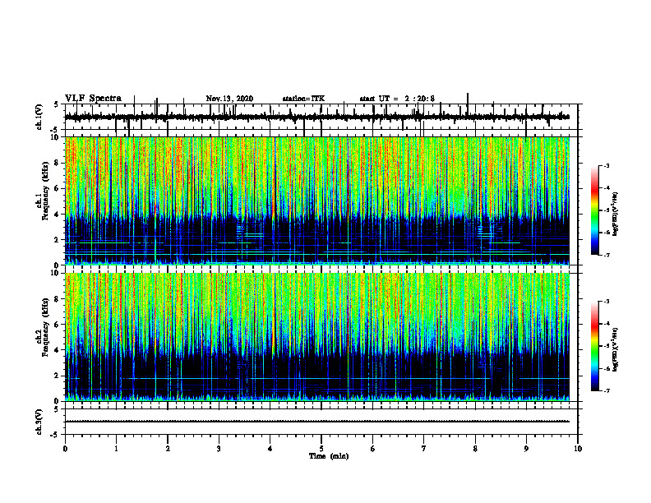Select the ch.1 colorbar "log(PSD)" label

click(616, 214)
